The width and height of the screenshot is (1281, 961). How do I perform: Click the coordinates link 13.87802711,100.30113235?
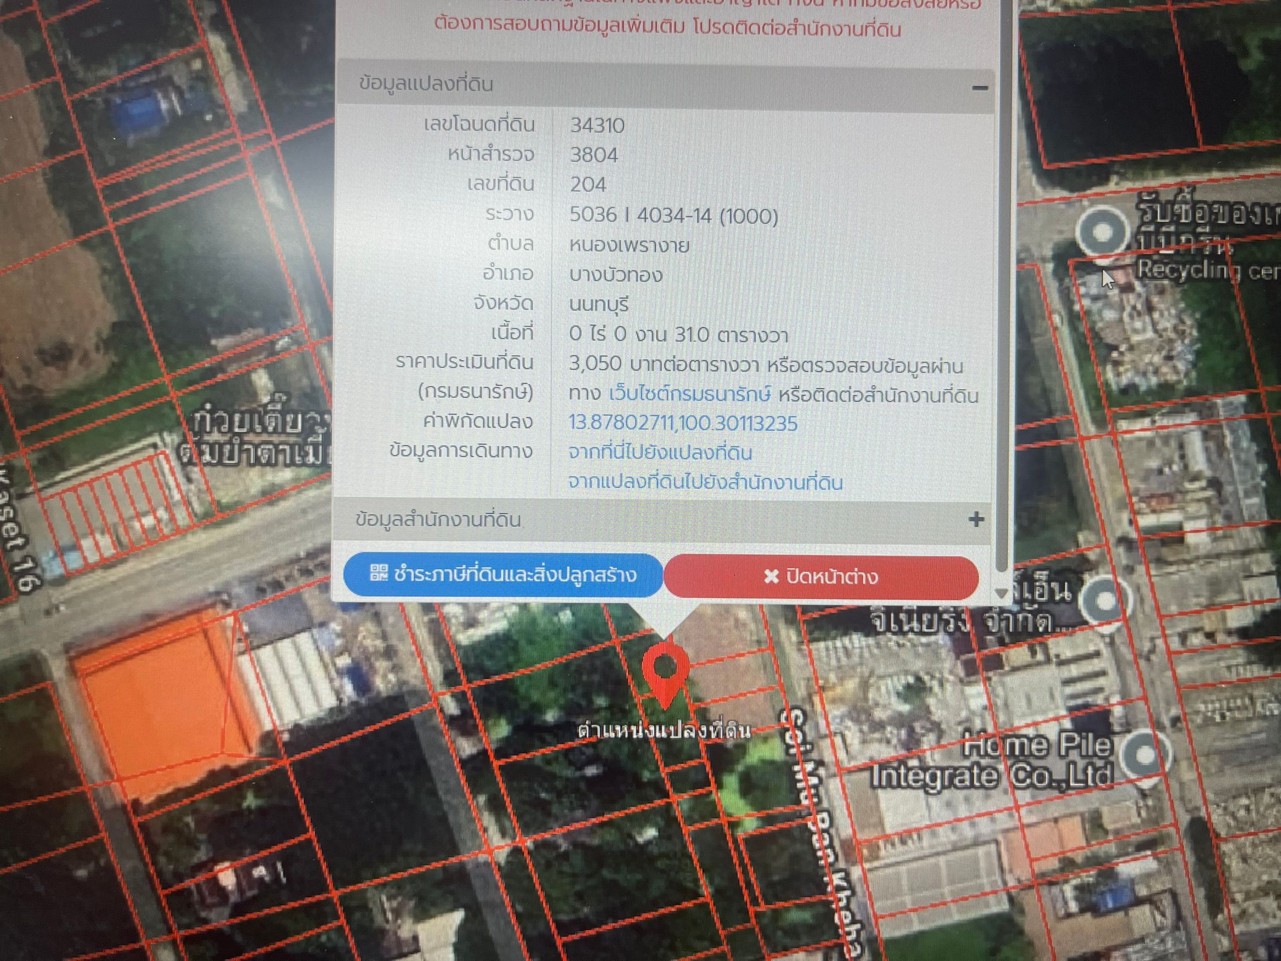[x=683, y=423]
